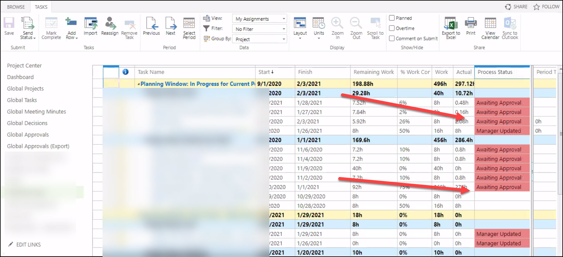Click Planning Window project name link
Screen dimensions: 563x257
tap(198, 84)
